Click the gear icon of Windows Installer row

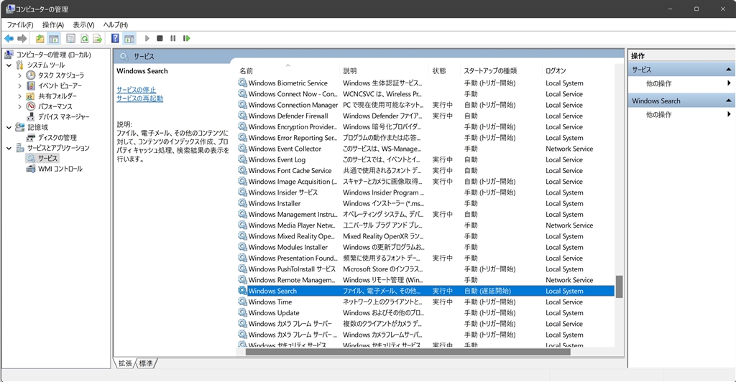click(x=242, y=203)
